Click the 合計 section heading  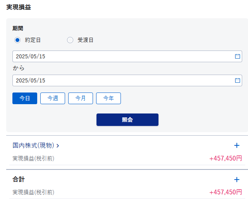(19, 180)
